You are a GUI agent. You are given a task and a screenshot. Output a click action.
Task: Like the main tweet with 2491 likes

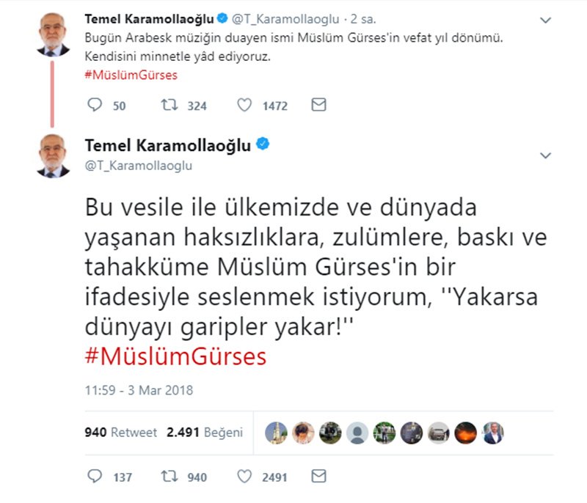point(244,476)
